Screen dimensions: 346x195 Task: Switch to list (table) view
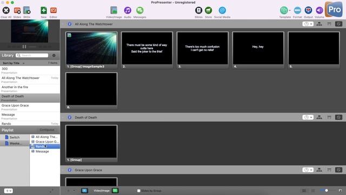click(x=304, y=191)
